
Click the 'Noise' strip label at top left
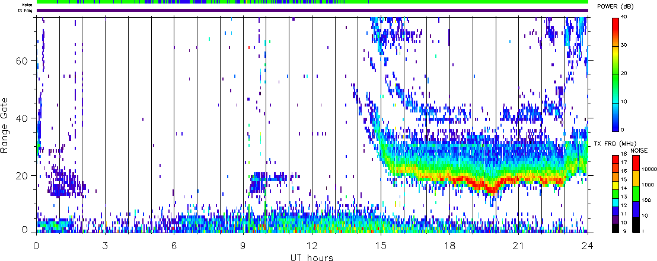[27, 4]
